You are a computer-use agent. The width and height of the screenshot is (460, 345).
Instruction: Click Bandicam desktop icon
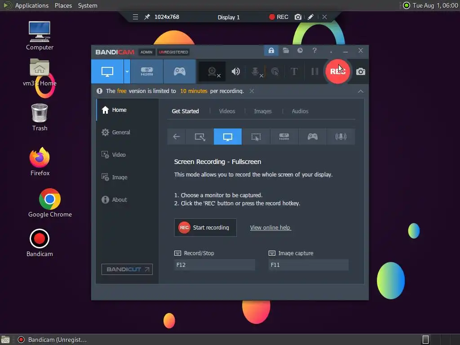pos(40,243)
